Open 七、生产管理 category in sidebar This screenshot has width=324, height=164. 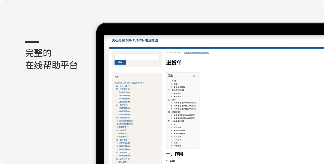pyautogui.click(x=121, y=140)
